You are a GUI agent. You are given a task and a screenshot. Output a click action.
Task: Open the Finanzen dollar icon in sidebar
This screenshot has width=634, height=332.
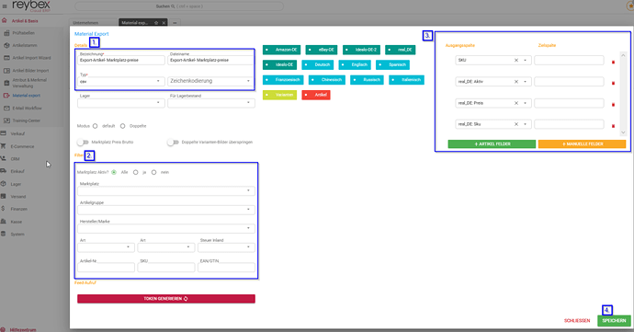point(4,209)
